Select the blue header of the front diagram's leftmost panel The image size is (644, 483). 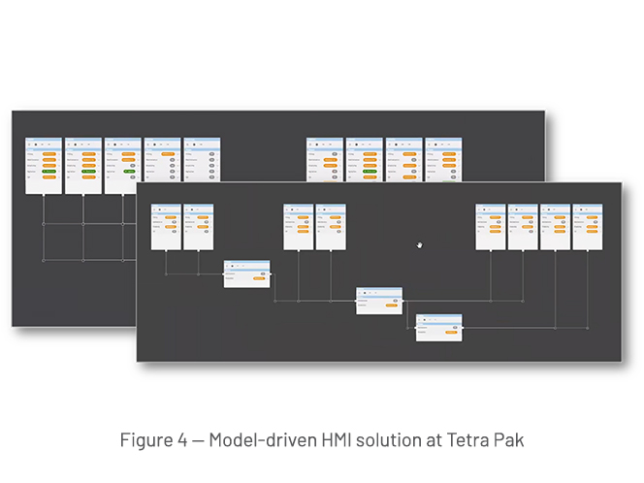(x=166, y=205)
